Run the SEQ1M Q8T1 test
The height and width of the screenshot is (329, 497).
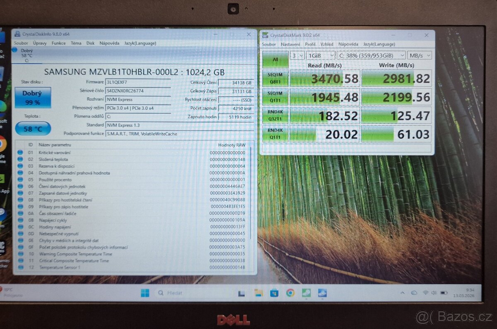coord(275,78)
